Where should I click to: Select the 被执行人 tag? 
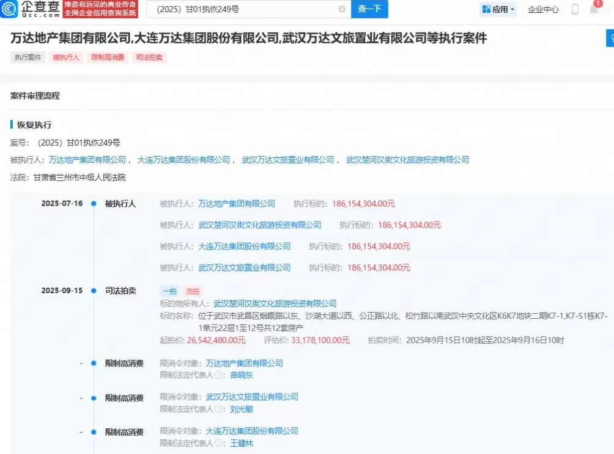pos(66,58)
